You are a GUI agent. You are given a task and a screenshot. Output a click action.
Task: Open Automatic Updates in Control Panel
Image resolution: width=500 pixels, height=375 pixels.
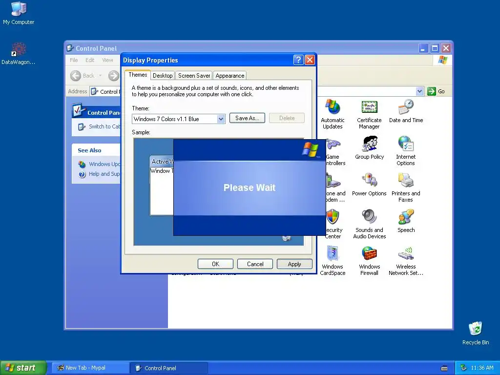tap(332, 114)
